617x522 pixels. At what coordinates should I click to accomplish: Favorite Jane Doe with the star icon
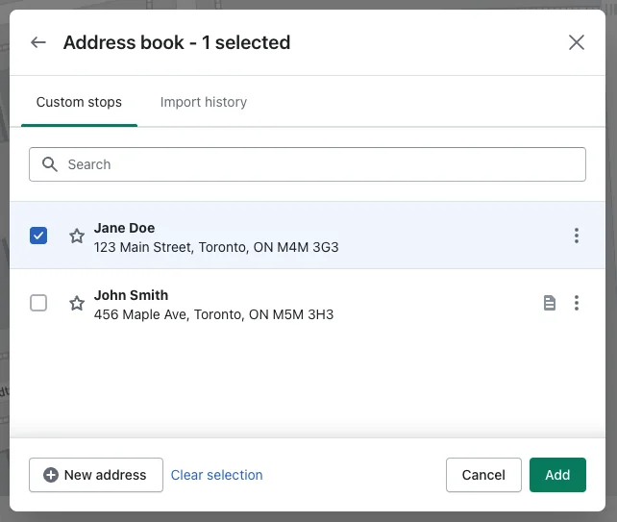[77, 236]
